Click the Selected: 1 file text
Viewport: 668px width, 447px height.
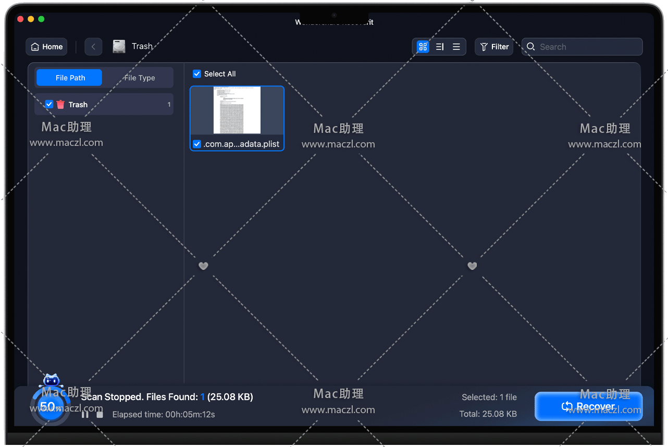coord(489,397)
